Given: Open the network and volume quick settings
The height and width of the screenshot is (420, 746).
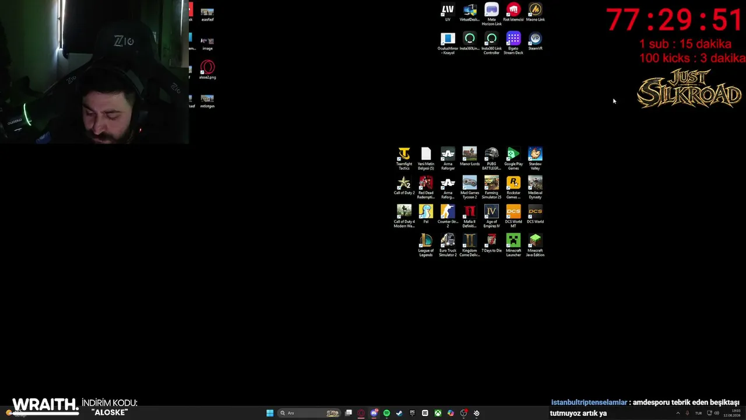Looking at the screenshot, I should [x=712, y=413].
